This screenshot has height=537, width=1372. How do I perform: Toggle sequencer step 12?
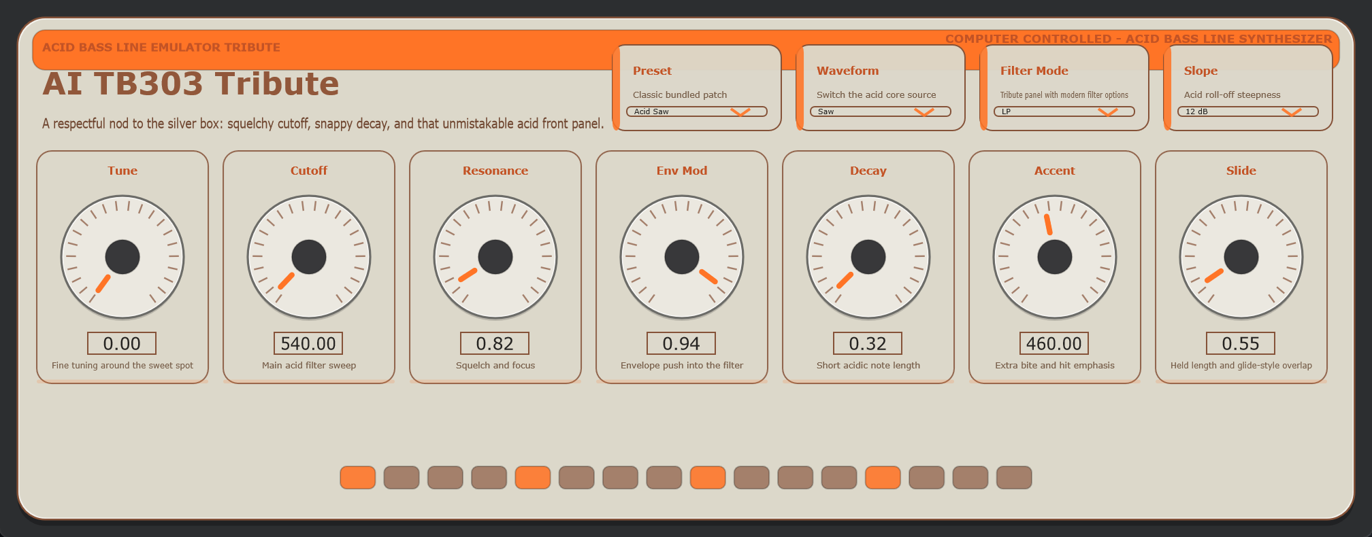coord(839,477)
